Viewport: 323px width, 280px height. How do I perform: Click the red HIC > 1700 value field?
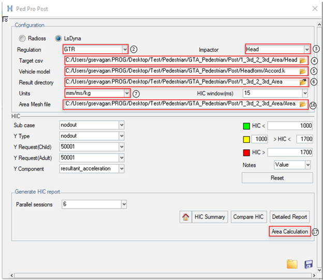point(290,153)
